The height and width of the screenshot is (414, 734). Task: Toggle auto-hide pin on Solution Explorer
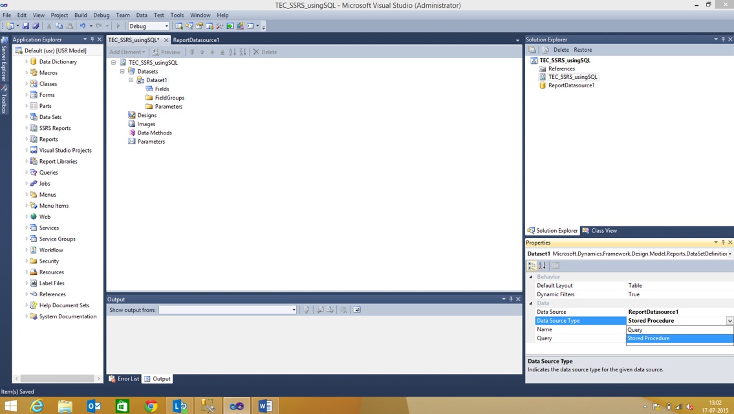click(722, 39)
